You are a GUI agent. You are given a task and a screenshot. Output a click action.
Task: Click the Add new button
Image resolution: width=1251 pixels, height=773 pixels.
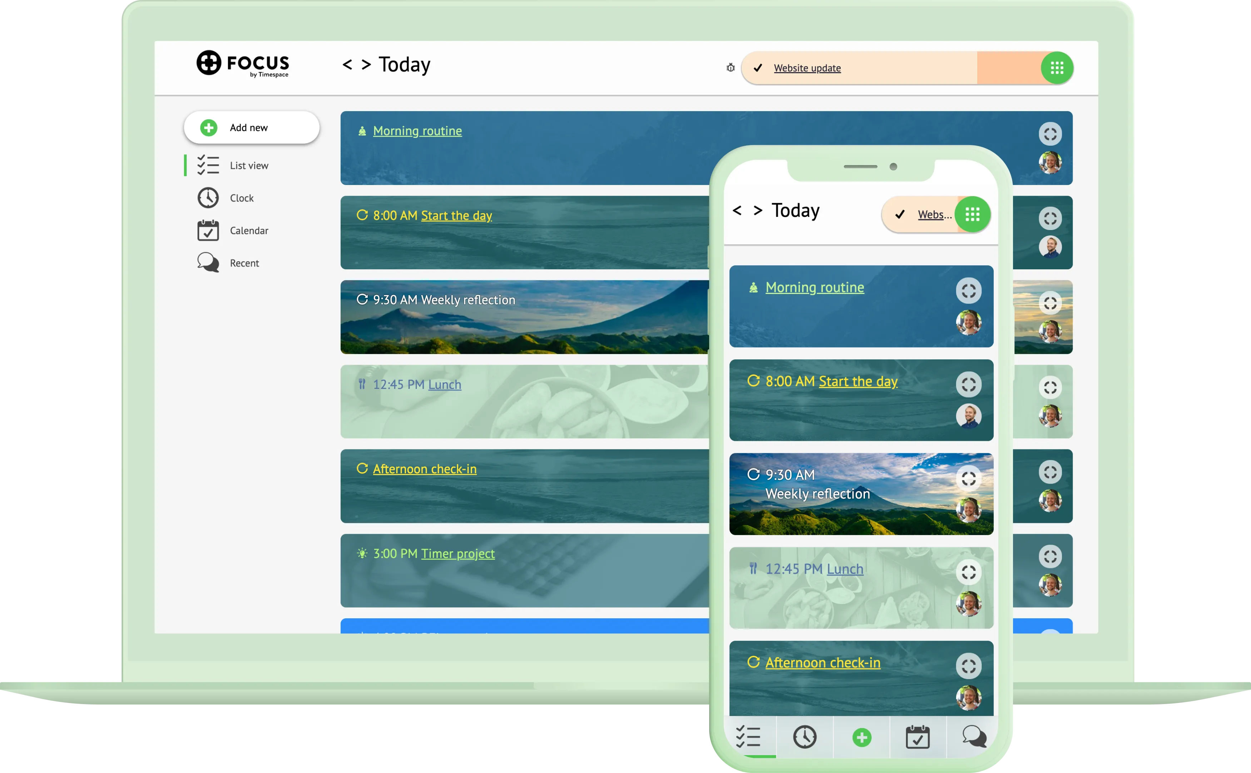252,127
